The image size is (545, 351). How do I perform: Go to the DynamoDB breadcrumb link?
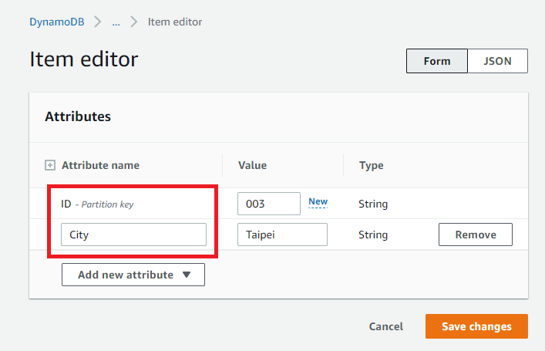pos(56,22)
